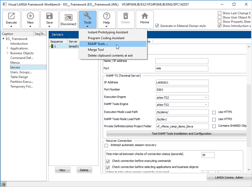Click Test RAMP Tools Installation and Configuration

click(x=181, y=134)
